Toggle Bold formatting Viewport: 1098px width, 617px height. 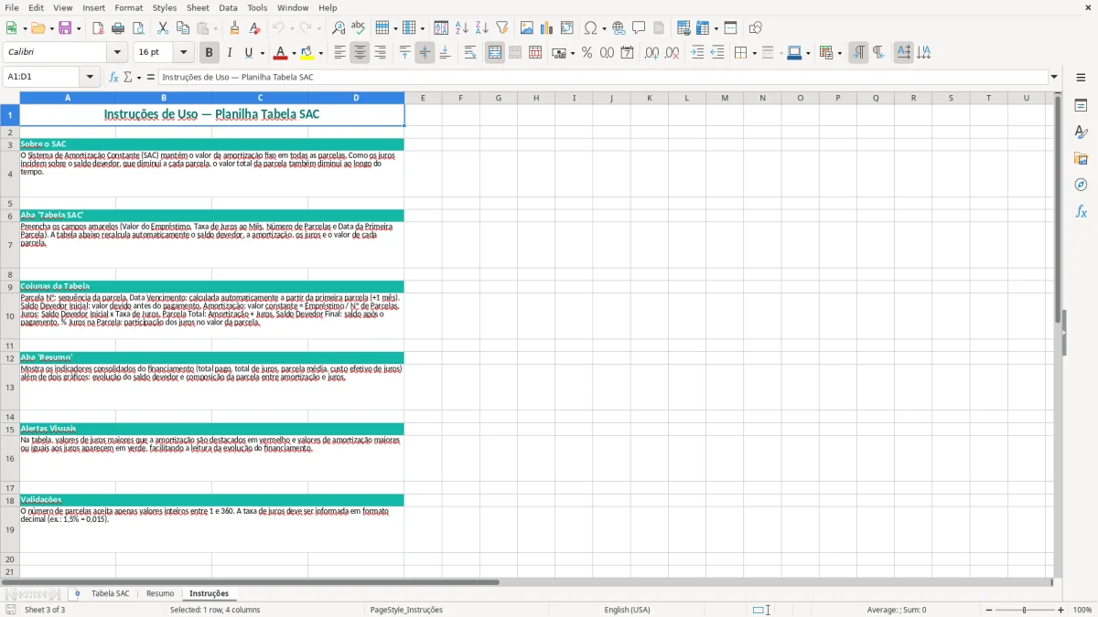pyautogui.click(x=209, y=53)
